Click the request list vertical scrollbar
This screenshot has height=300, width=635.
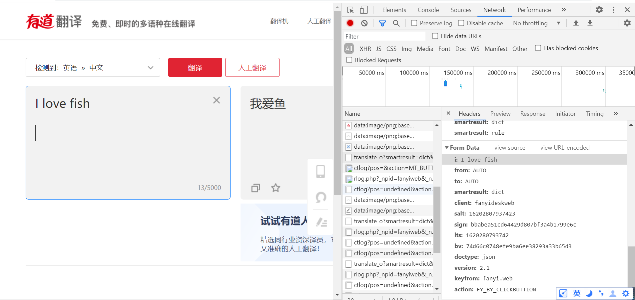click(x=437, y=220)
